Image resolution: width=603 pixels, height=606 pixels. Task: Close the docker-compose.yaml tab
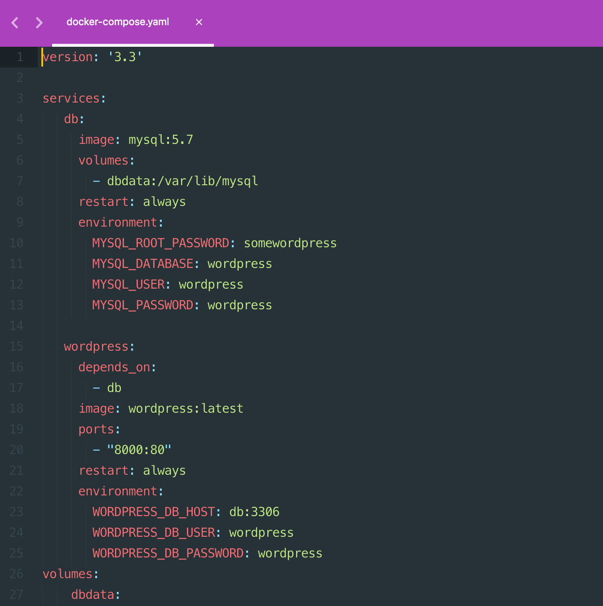pyautogui.click(x=199, y=22)
